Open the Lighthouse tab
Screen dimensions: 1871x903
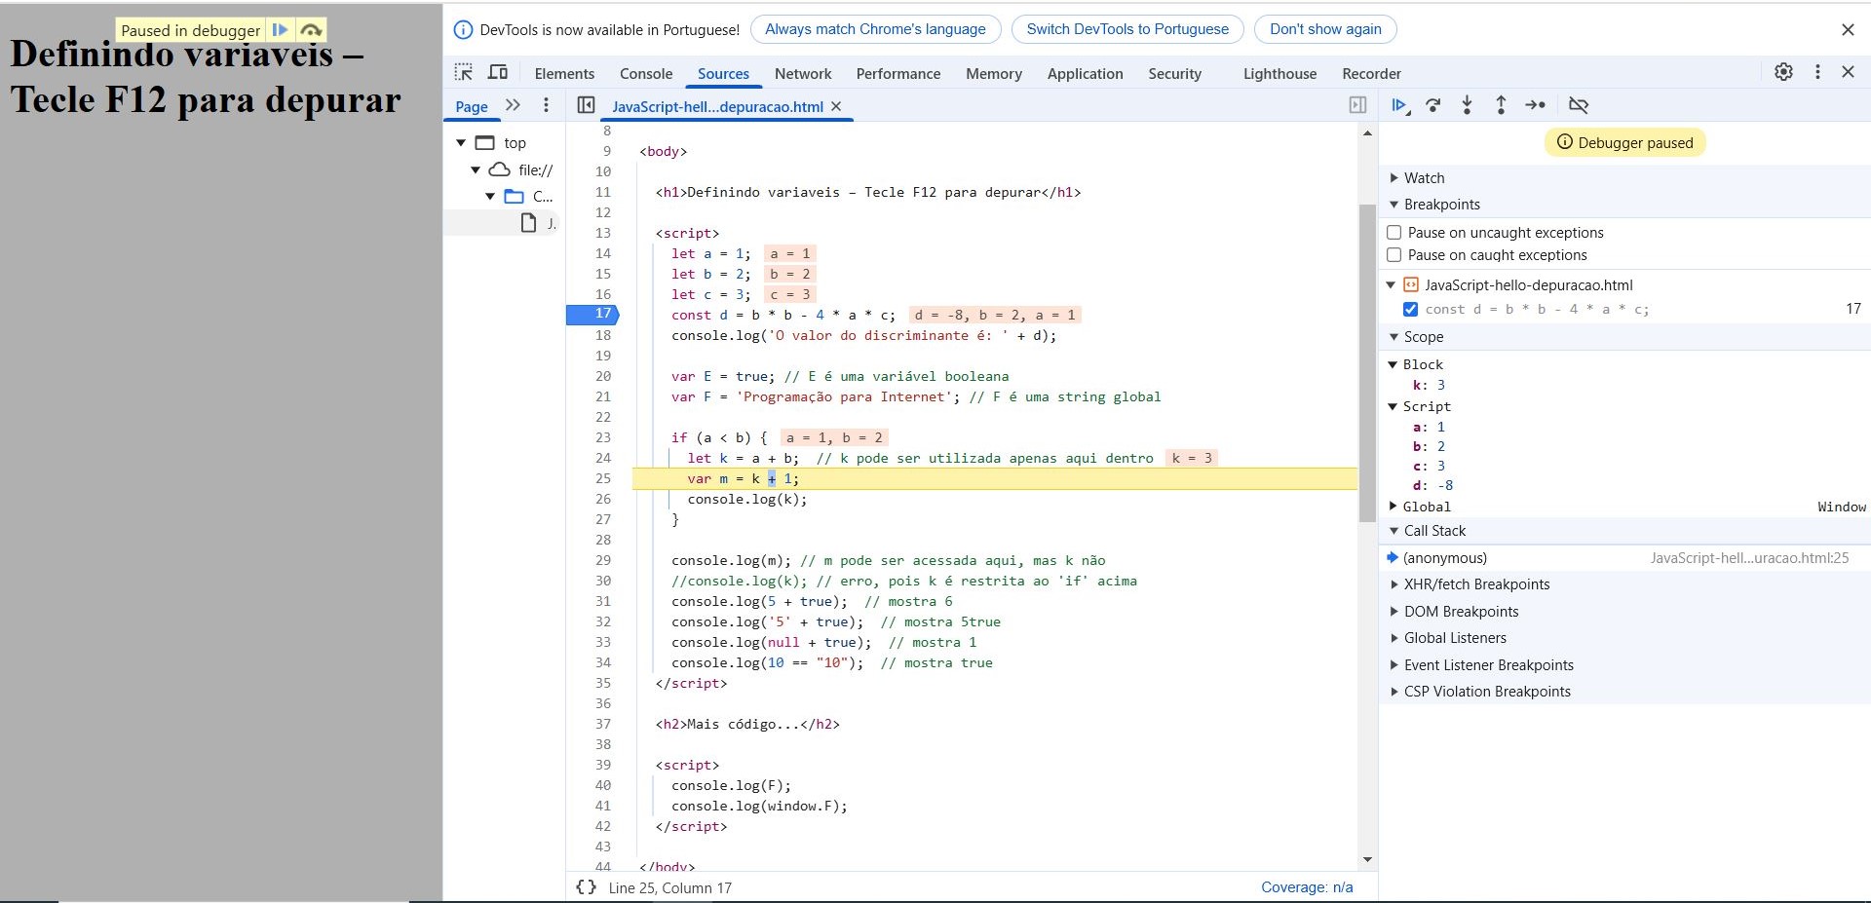pyautogui.click(x=1279, y=73)
